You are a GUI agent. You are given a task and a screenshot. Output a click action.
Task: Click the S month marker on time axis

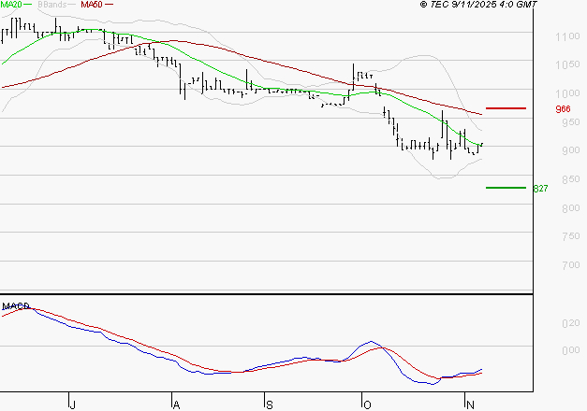270,404
